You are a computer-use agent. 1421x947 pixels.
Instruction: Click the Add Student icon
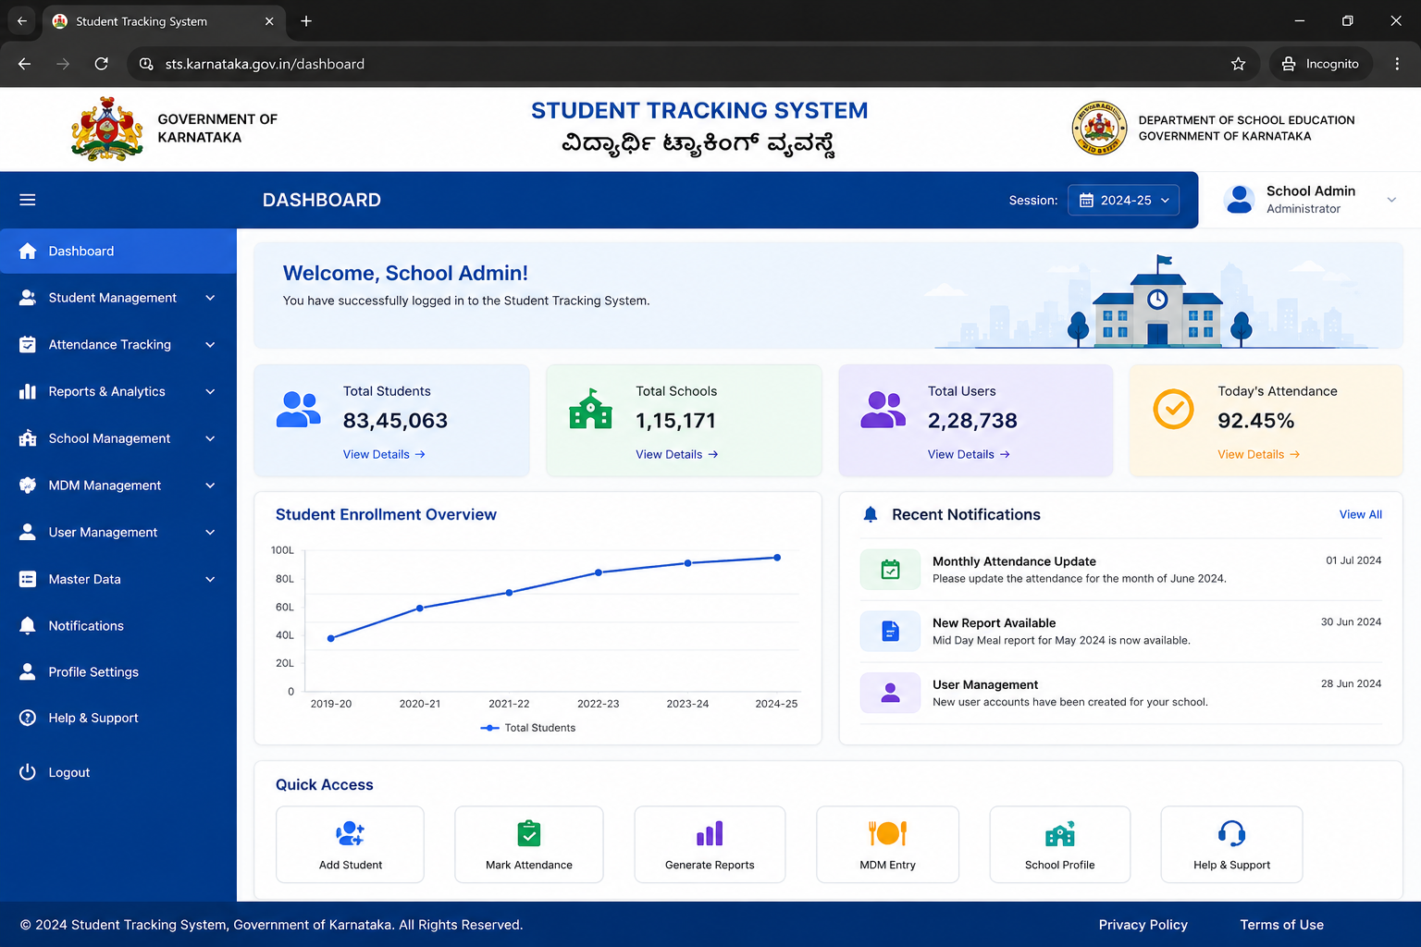tap(350, 833)
